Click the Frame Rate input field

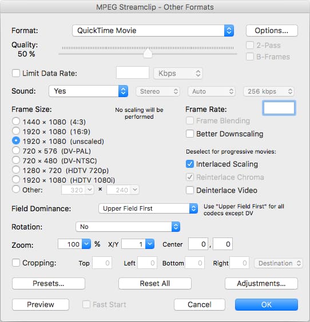(279, 108)
